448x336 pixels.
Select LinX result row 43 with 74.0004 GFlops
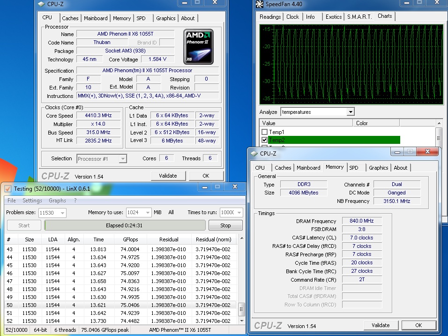120,249
